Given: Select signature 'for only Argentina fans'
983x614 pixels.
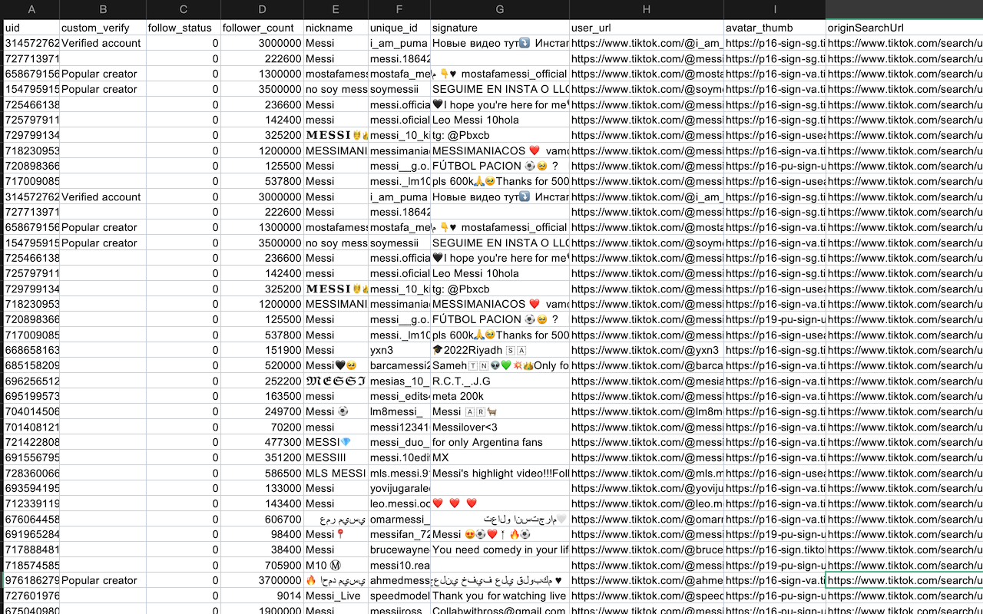Looking at the screenshot, I should pos(500,442).
